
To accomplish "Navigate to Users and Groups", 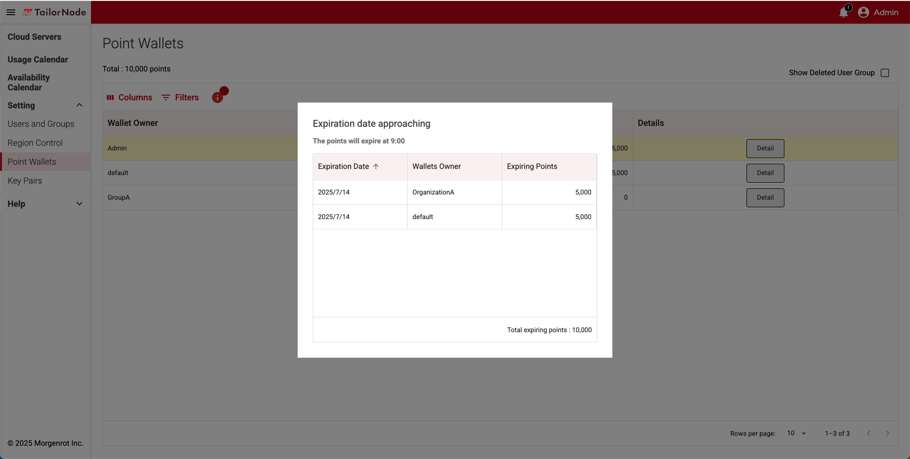I will point(41,124).
